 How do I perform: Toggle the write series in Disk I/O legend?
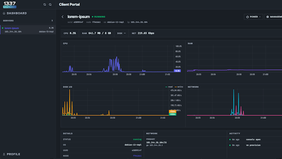coord(179,87)
